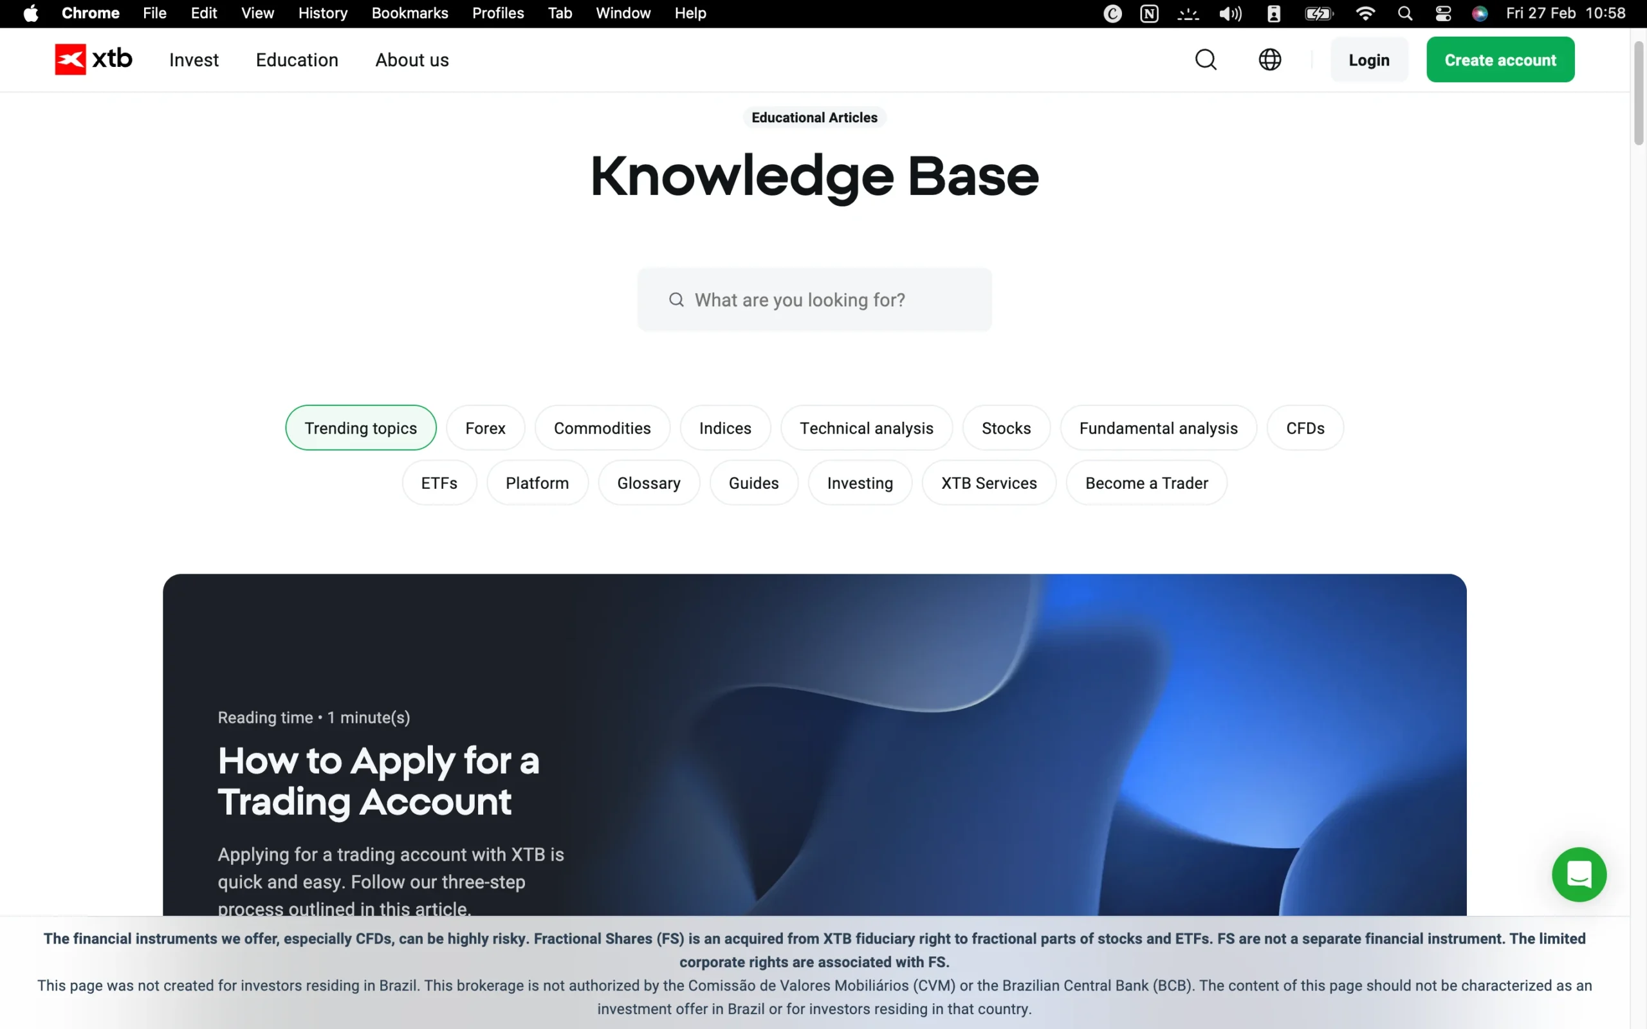
Task: Open the Bookmarks menu
Action: click(409, 13)
